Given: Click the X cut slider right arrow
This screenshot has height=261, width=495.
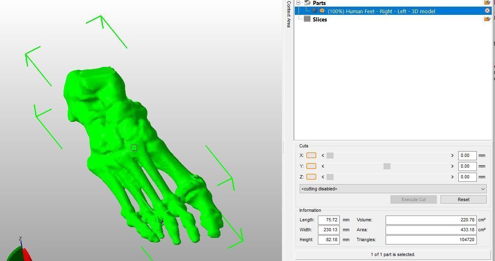Looking at the screenshot, I should click(x=452, y=155).
